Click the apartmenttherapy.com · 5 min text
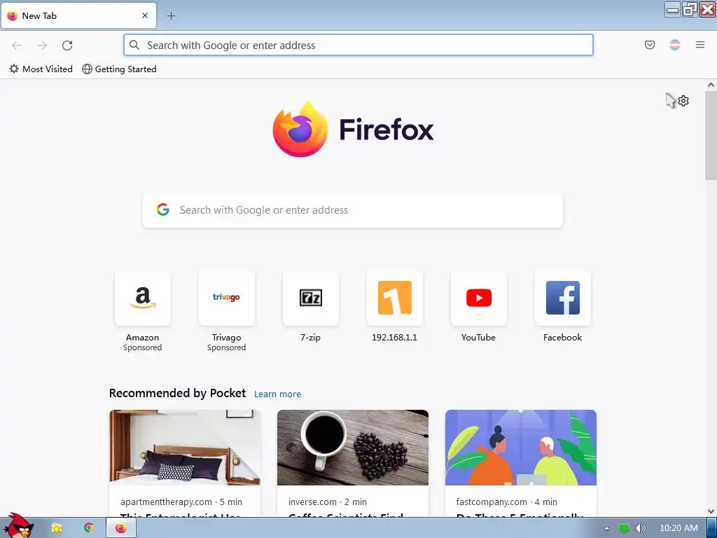717x538 pixels. (181, 502)
